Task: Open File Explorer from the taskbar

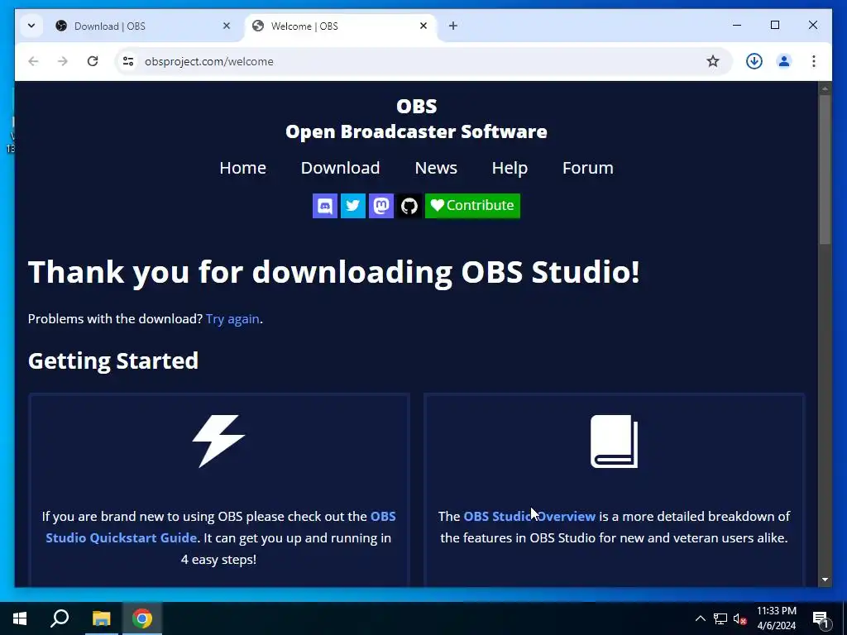Action: coord(101,618)
